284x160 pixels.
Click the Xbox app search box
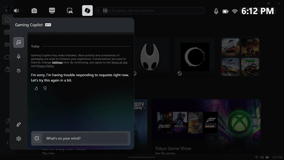point(150,11)
